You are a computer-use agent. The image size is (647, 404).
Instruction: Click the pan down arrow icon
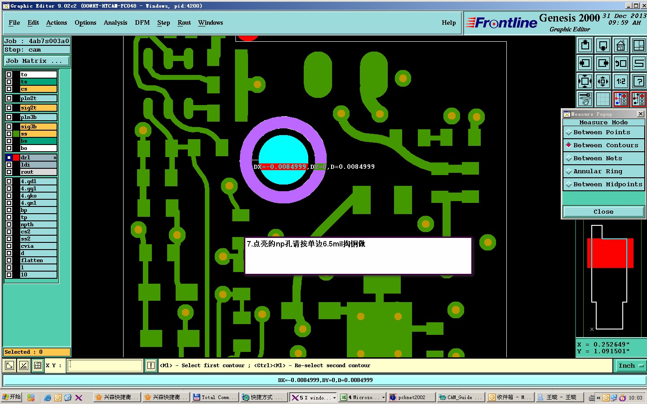tap(603, 45)
